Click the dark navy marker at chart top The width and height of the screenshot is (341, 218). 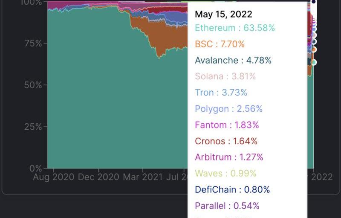click(314, 2)
